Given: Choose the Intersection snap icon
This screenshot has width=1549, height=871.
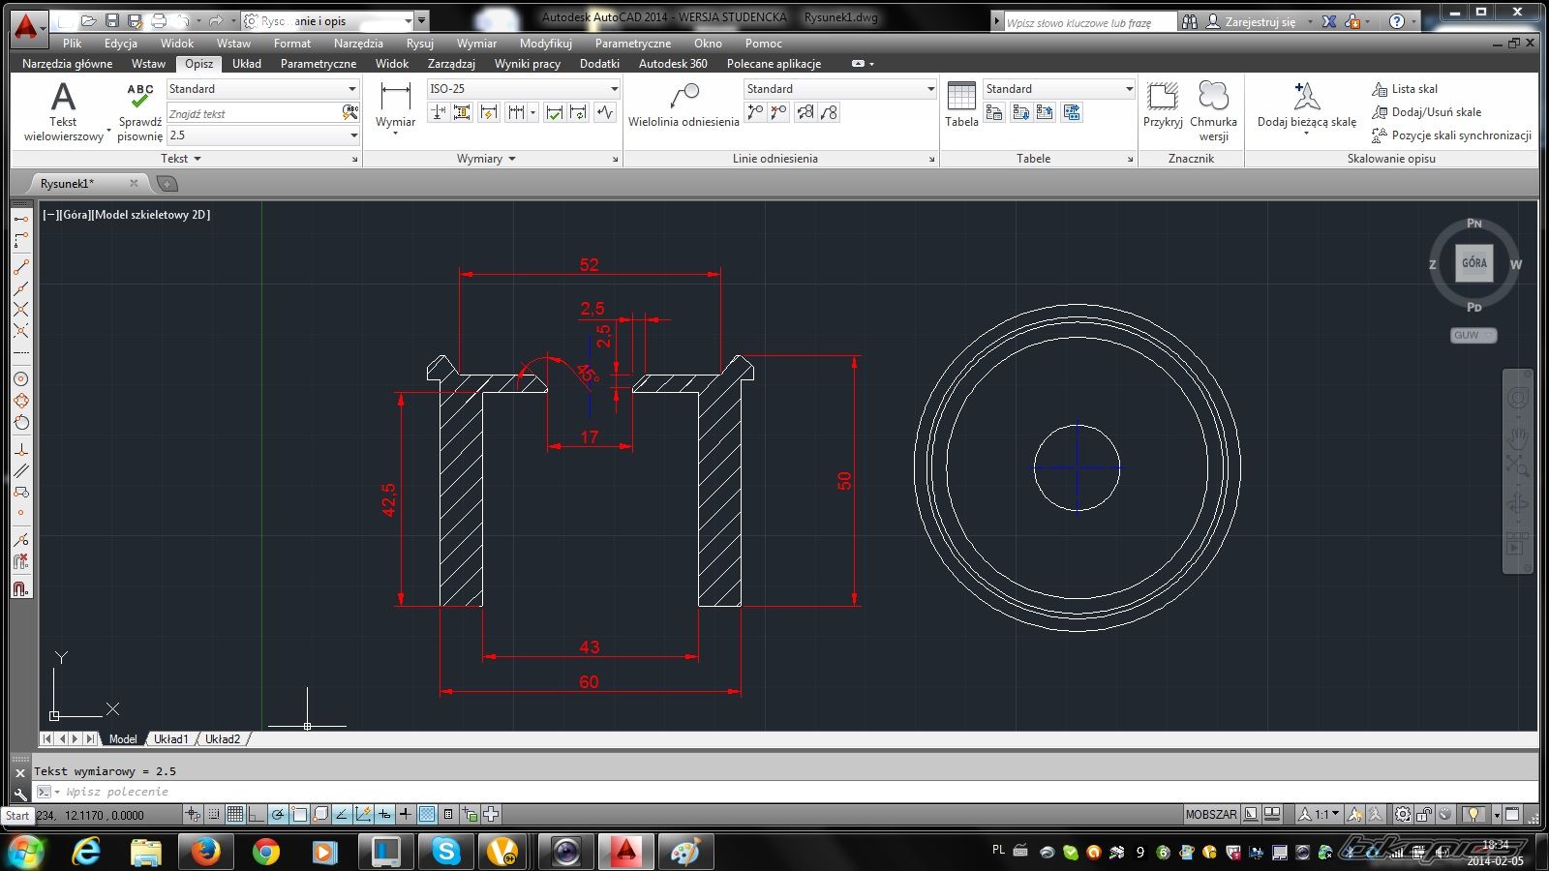Looking at the screenshot, I should [20, 310].
